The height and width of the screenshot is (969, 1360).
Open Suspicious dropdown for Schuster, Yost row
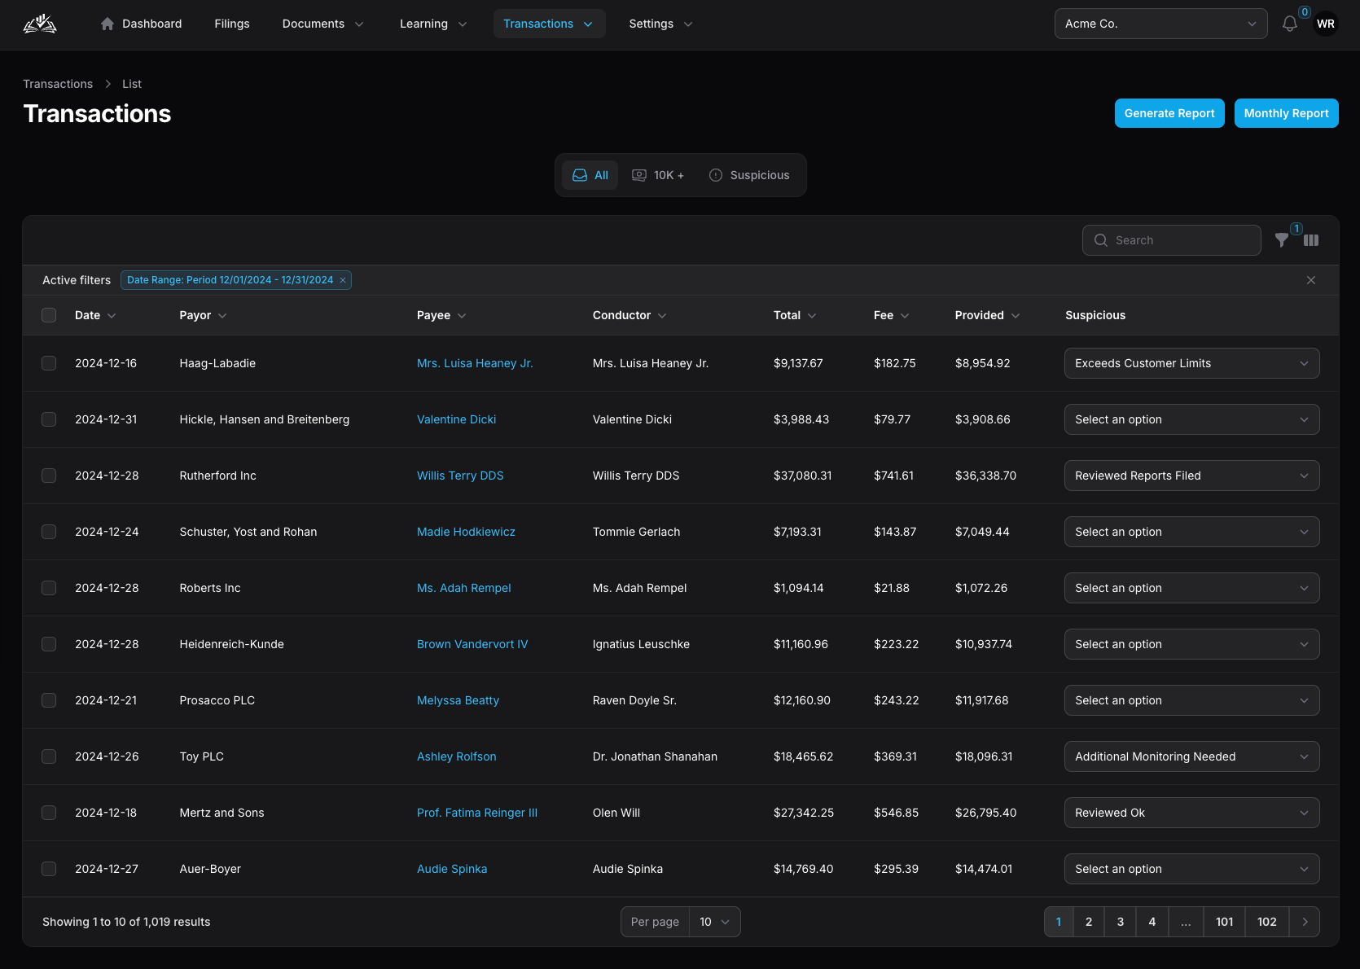click(x=1191, y=532)
